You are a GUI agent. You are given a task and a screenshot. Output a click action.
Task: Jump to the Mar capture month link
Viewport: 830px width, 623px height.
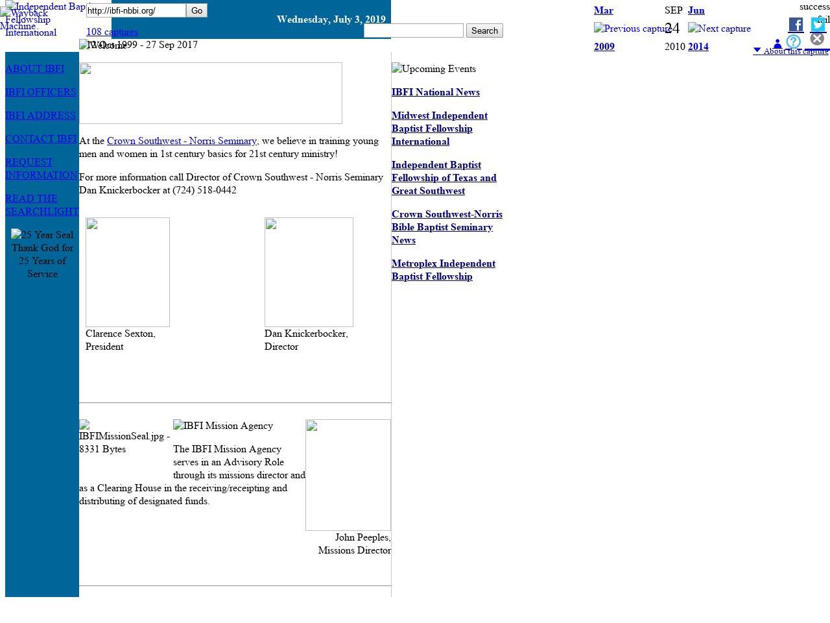[603, 10]
